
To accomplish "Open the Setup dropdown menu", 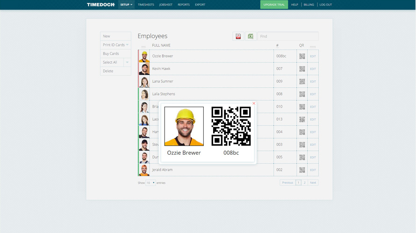I will (x=126, y=5).
